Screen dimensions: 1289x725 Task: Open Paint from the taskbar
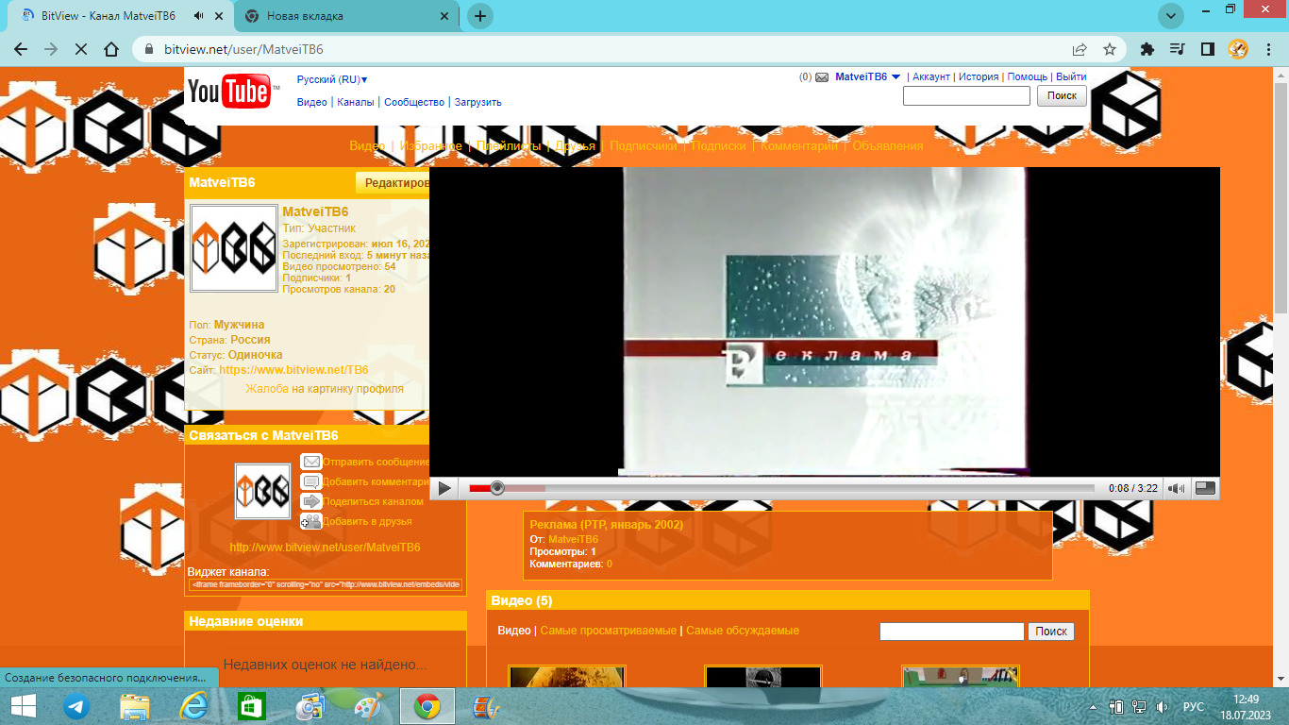[x=369, y=706]
